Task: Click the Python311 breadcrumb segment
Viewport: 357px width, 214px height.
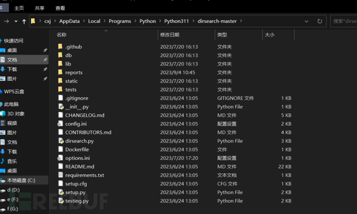Action: coord(176,21)
